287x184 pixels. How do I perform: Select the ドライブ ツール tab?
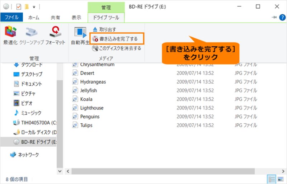[x=106, y=18]
